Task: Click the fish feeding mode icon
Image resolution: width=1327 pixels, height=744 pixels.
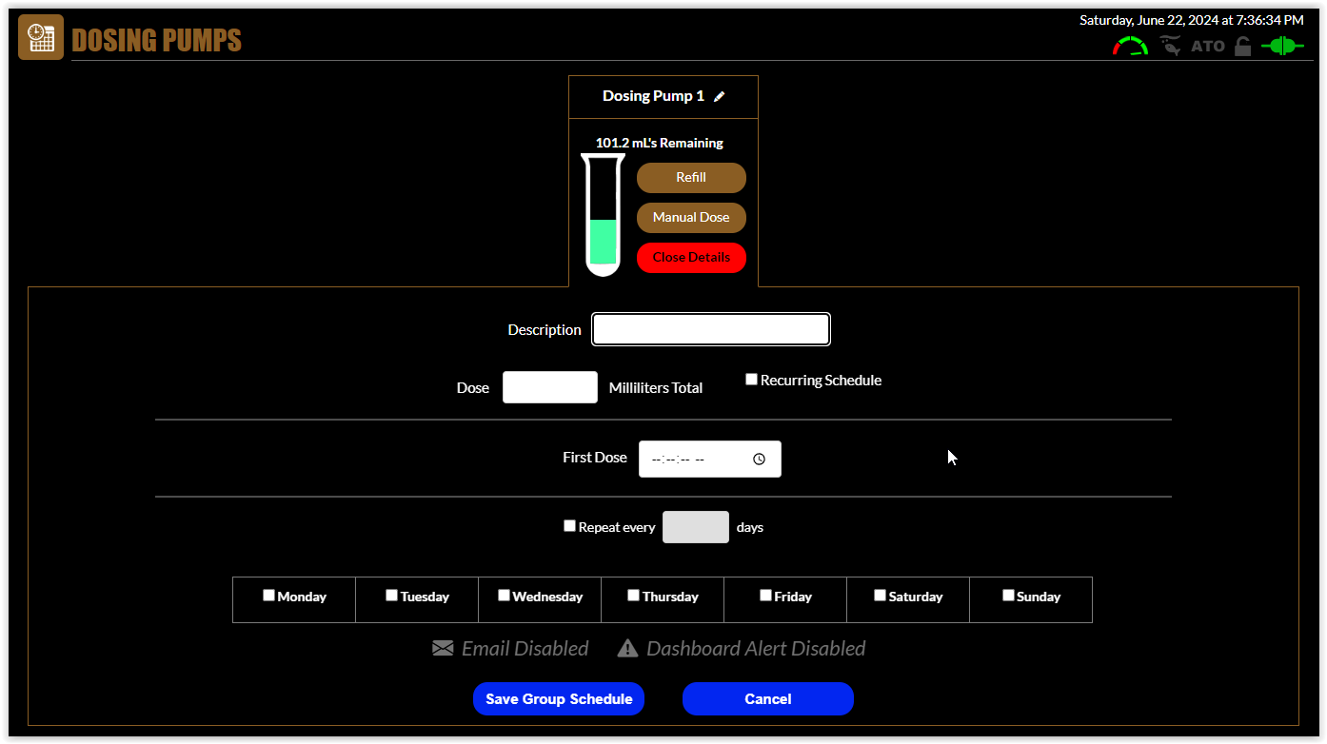Action: pos(1170,46)
